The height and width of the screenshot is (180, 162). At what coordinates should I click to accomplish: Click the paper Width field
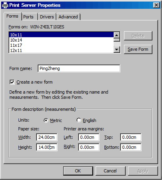(x=47, y=137)
